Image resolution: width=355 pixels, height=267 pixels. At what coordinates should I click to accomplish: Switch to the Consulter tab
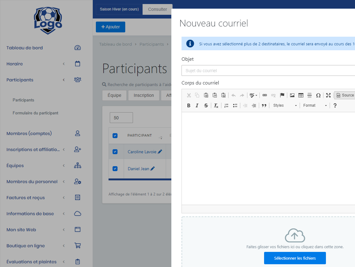pyautogui.click(x=157, y=9)
